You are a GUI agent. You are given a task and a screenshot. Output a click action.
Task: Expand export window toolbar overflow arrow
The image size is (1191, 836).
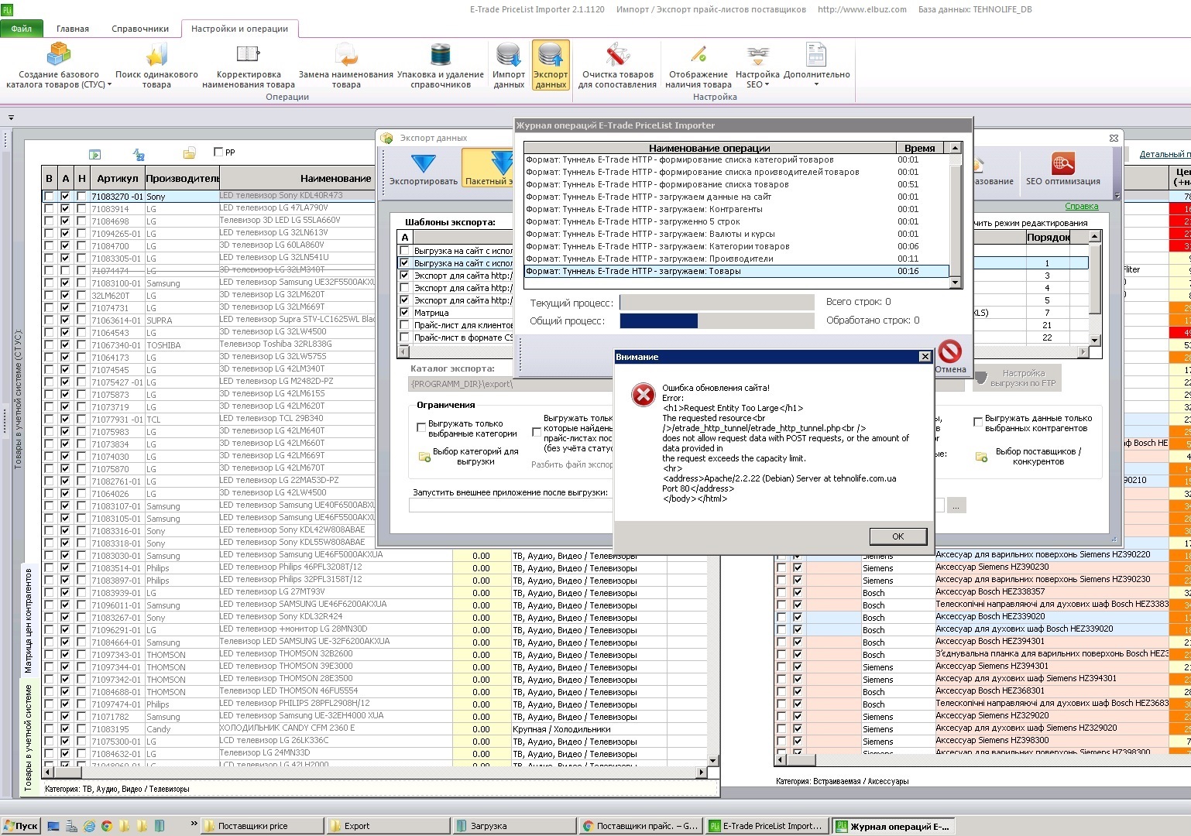(x=1117, y=194)
